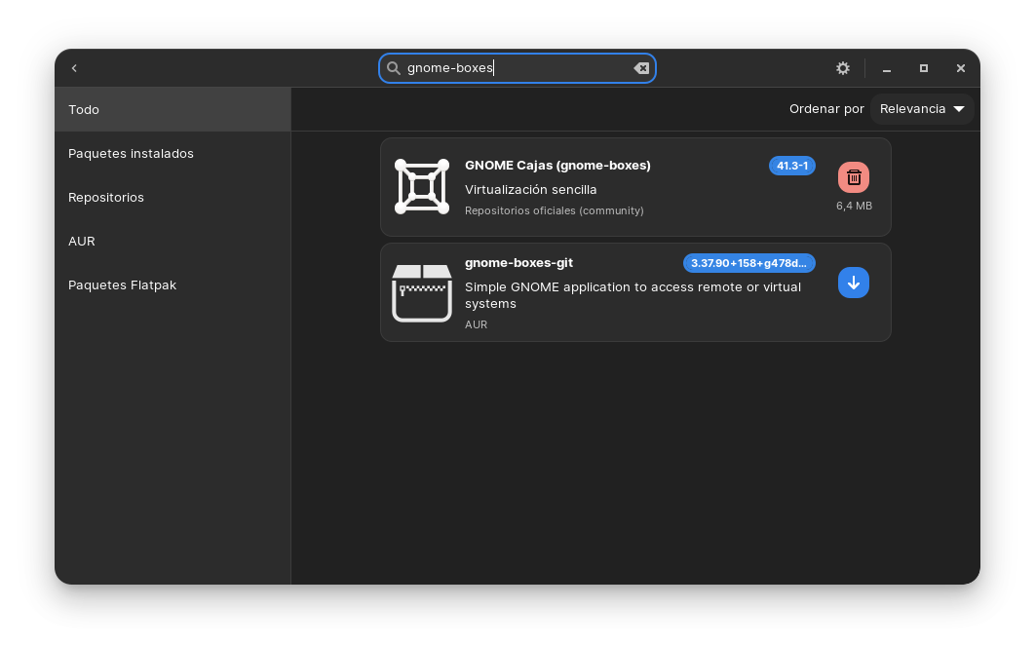Click the 6,4 MB size label
1035x645 pixels.
[854, 206]
